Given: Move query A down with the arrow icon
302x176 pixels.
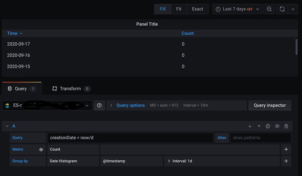Looking at the screenshot, I should pos(250,126).
